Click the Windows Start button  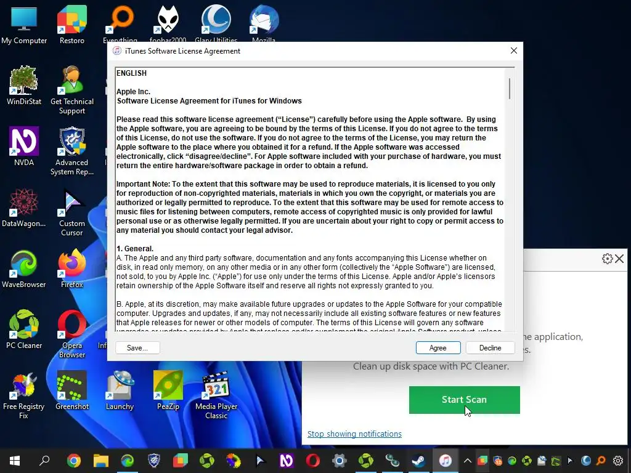click(x=15, y=460)
